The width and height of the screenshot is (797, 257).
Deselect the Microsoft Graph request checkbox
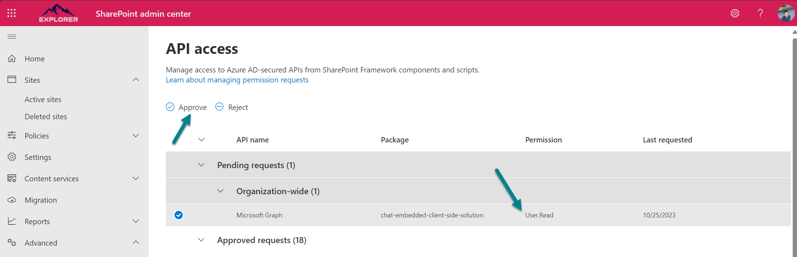click(179, 215)
